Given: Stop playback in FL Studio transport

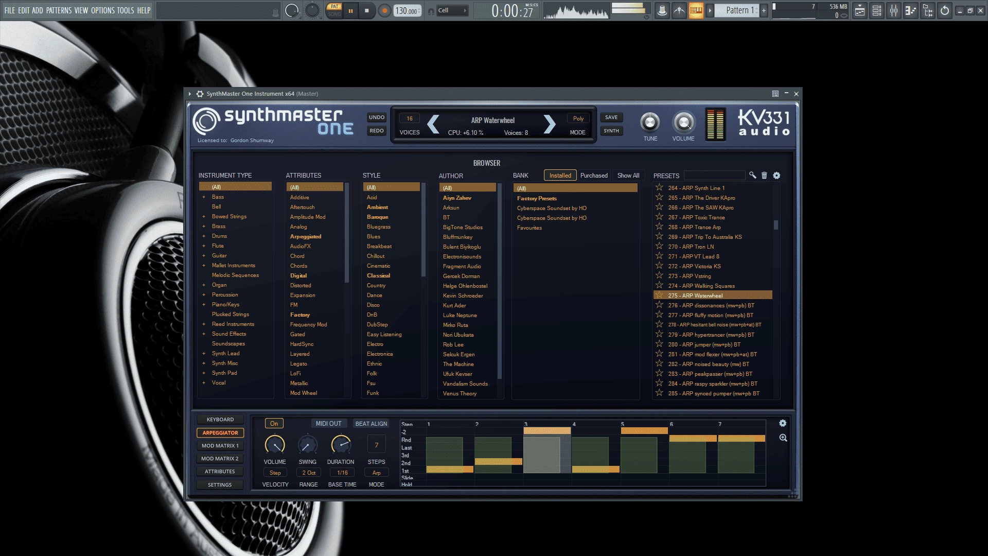Looking at the screenshot, I should tap(366, 10).
